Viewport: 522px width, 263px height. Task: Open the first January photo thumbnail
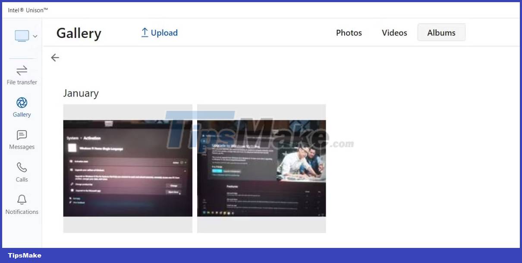128,168
